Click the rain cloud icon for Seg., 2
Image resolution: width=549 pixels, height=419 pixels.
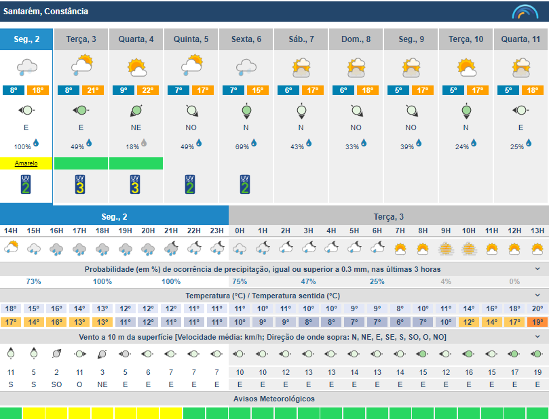(x=26, y=66)
